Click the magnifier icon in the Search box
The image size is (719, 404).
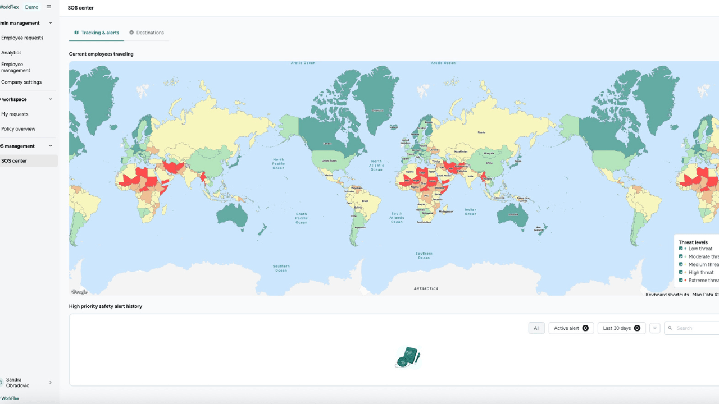[671, 328]
